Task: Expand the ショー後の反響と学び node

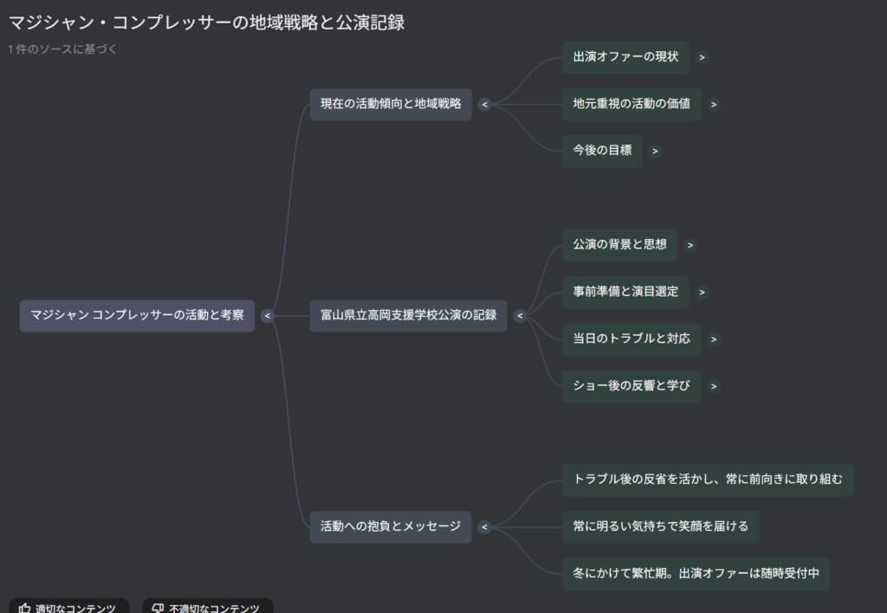Action: tap(712, 385)
